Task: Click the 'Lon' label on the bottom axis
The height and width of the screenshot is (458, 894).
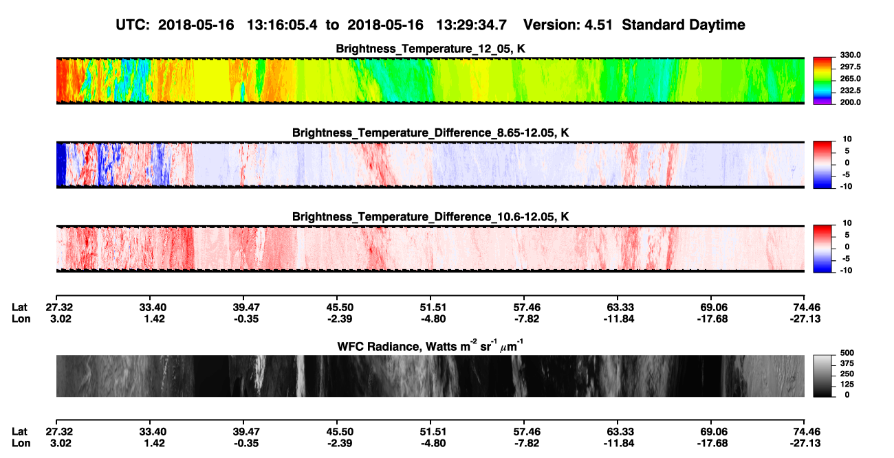Action: tap(21, 444)
